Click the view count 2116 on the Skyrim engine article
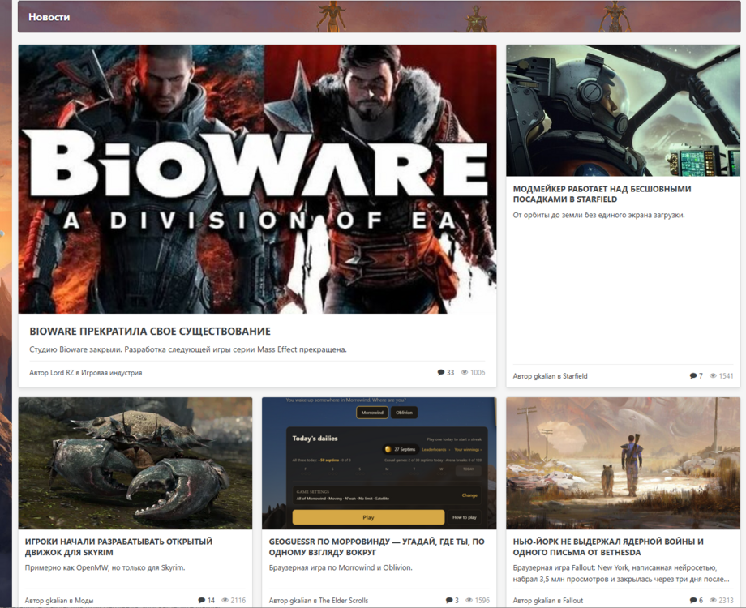Image resolution: width=746 pixels, height=608 pixels. coord(238,601)
